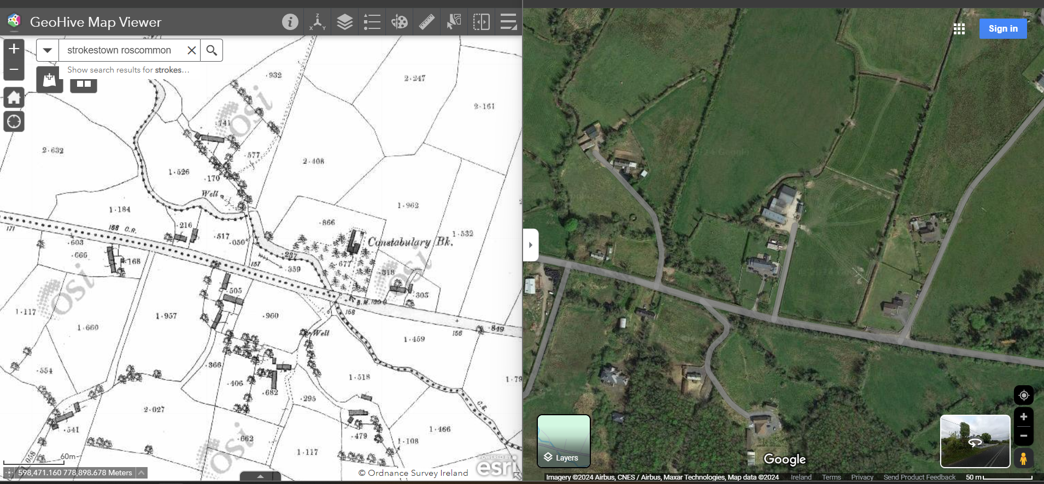Zoom out on Google Maps

[x=1024, y=436]
